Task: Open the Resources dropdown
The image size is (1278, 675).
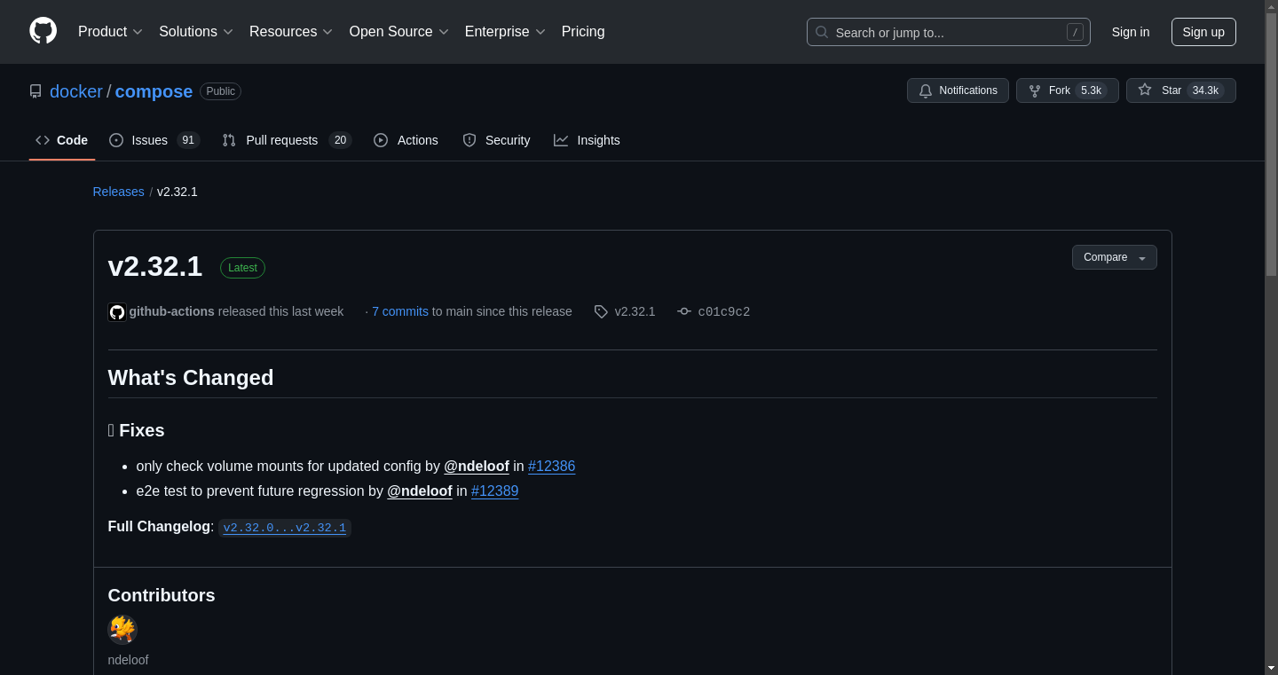Action: [x=291, y=32]
